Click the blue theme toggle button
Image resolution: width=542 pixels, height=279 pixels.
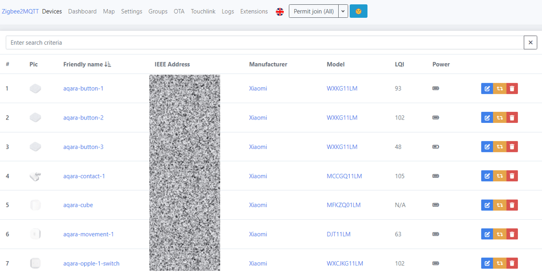click(x=358, y=11)
